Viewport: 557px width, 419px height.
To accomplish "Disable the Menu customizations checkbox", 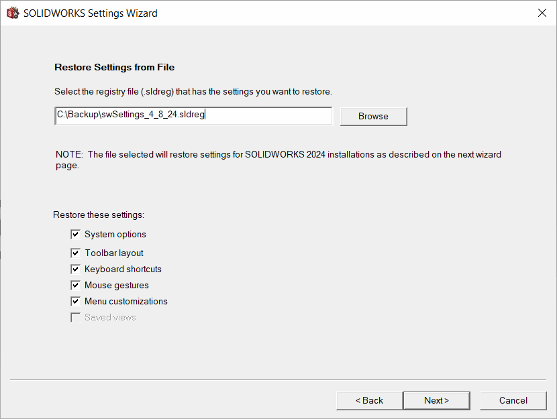I will 75,301.
